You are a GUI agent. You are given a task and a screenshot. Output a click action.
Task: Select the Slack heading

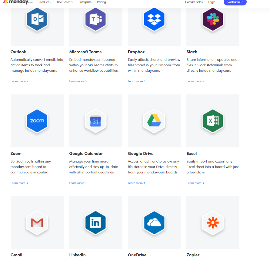tap(192, 52)
